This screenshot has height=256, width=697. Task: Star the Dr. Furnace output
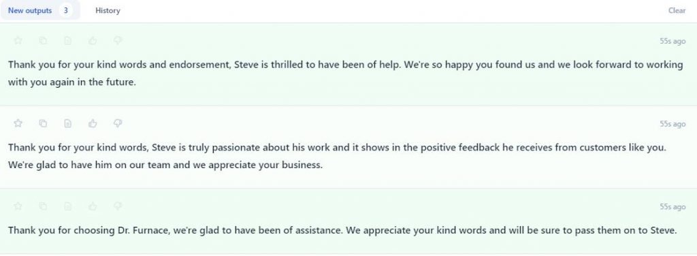pos(18,206)
